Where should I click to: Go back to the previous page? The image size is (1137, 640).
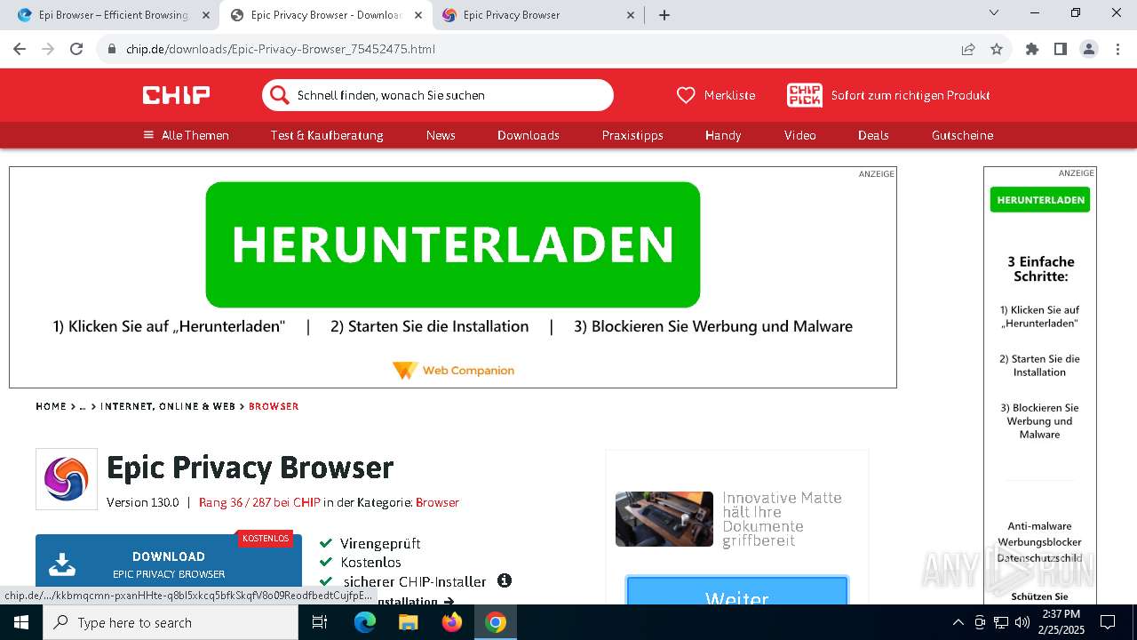(x=20, y=49)
